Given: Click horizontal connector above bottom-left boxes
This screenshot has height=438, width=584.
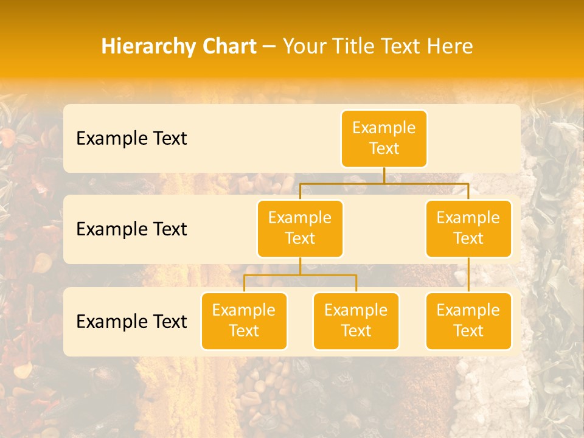Looking at the screenshot, I should [274, 275].
